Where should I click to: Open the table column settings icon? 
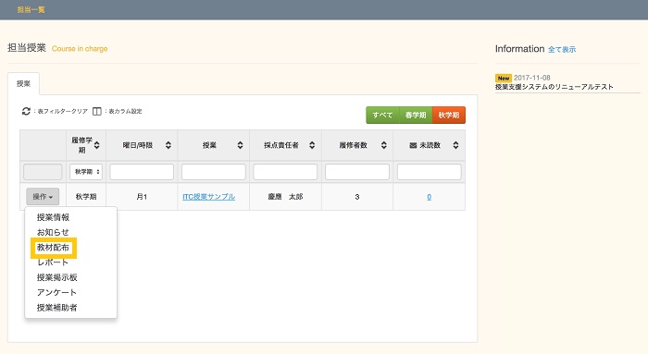pyautogui.click(x=96, y=112)
